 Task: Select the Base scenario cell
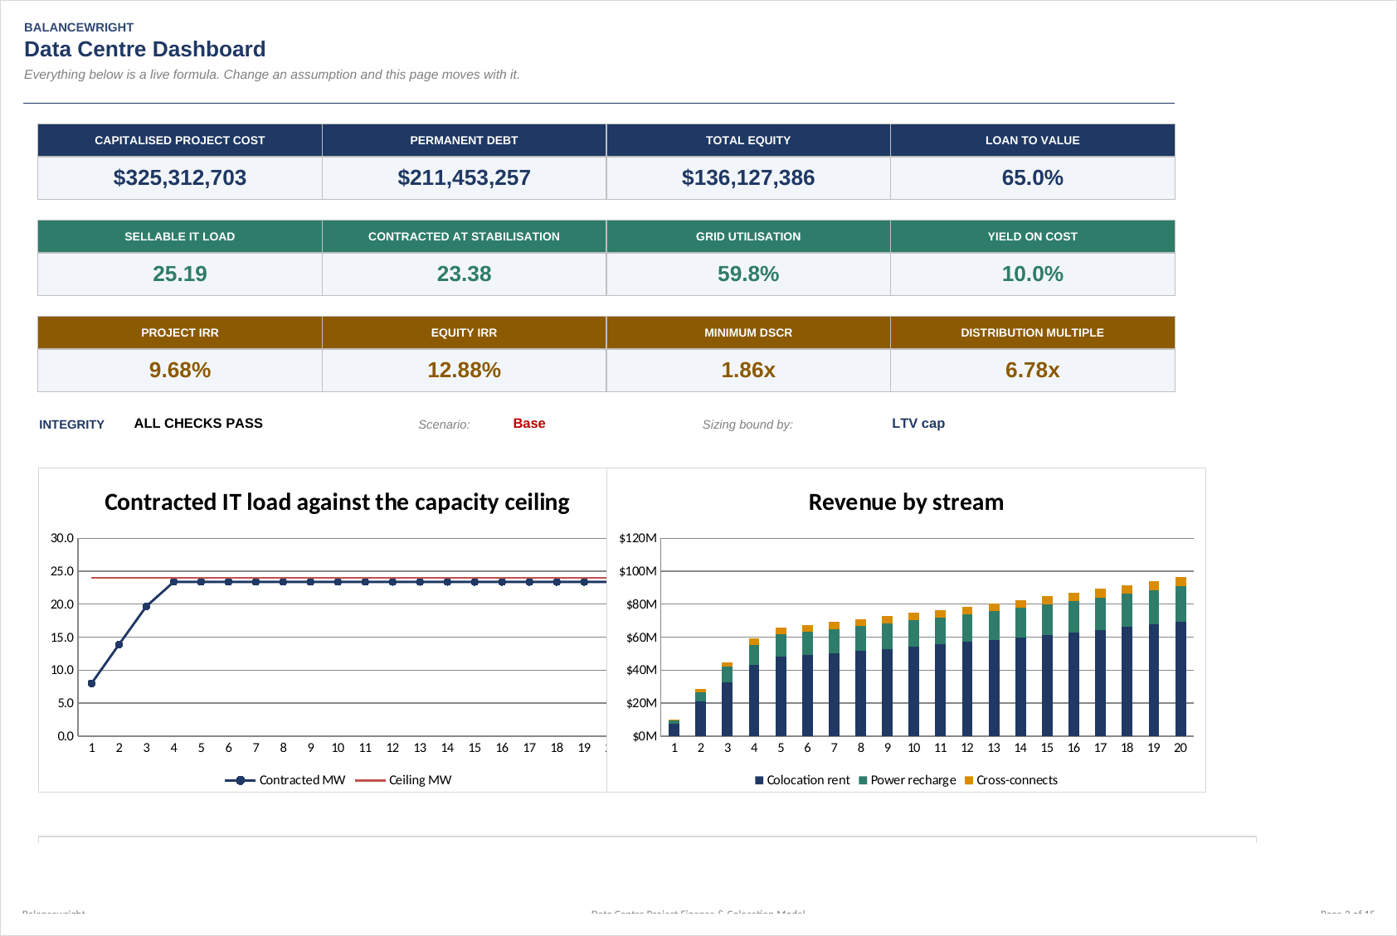tap(529, 424)
